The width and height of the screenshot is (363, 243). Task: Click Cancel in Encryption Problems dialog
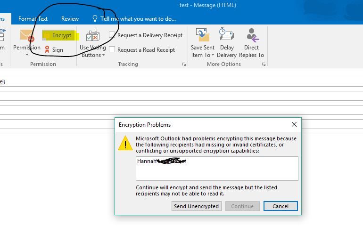coord(280,206)
